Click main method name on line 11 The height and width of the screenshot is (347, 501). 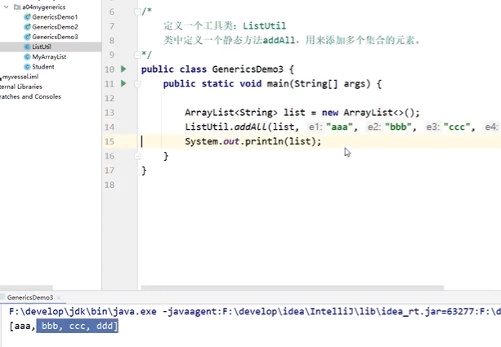pyautogui.click(x=278, y=83)
